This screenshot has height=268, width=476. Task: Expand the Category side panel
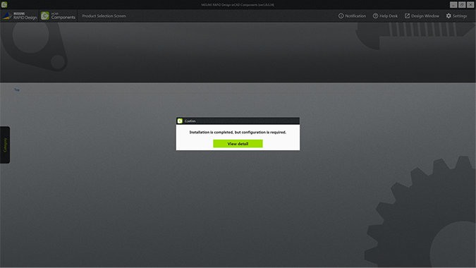[5, 145]
